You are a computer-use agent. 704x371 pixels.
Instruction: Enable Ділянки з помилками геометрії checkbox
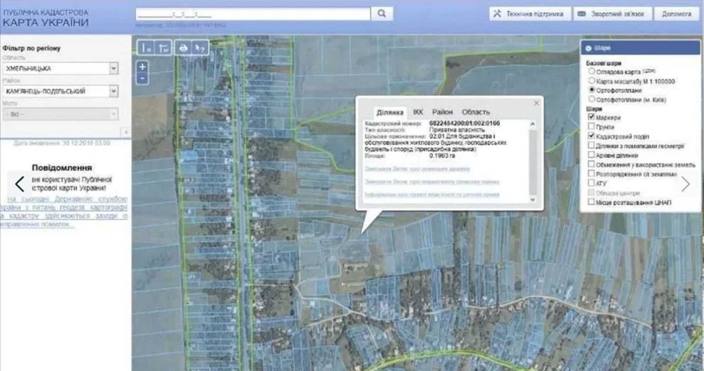[591, 145]
